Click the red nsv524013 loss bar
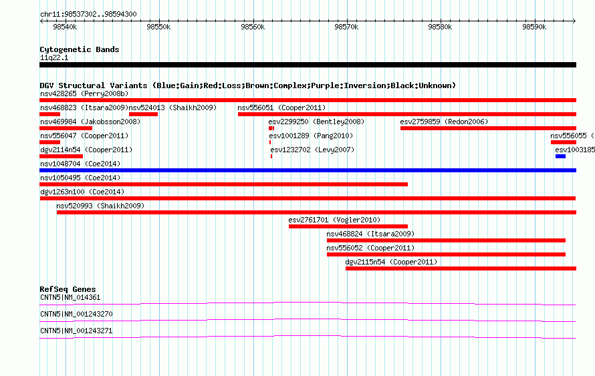 click(144, 114)
